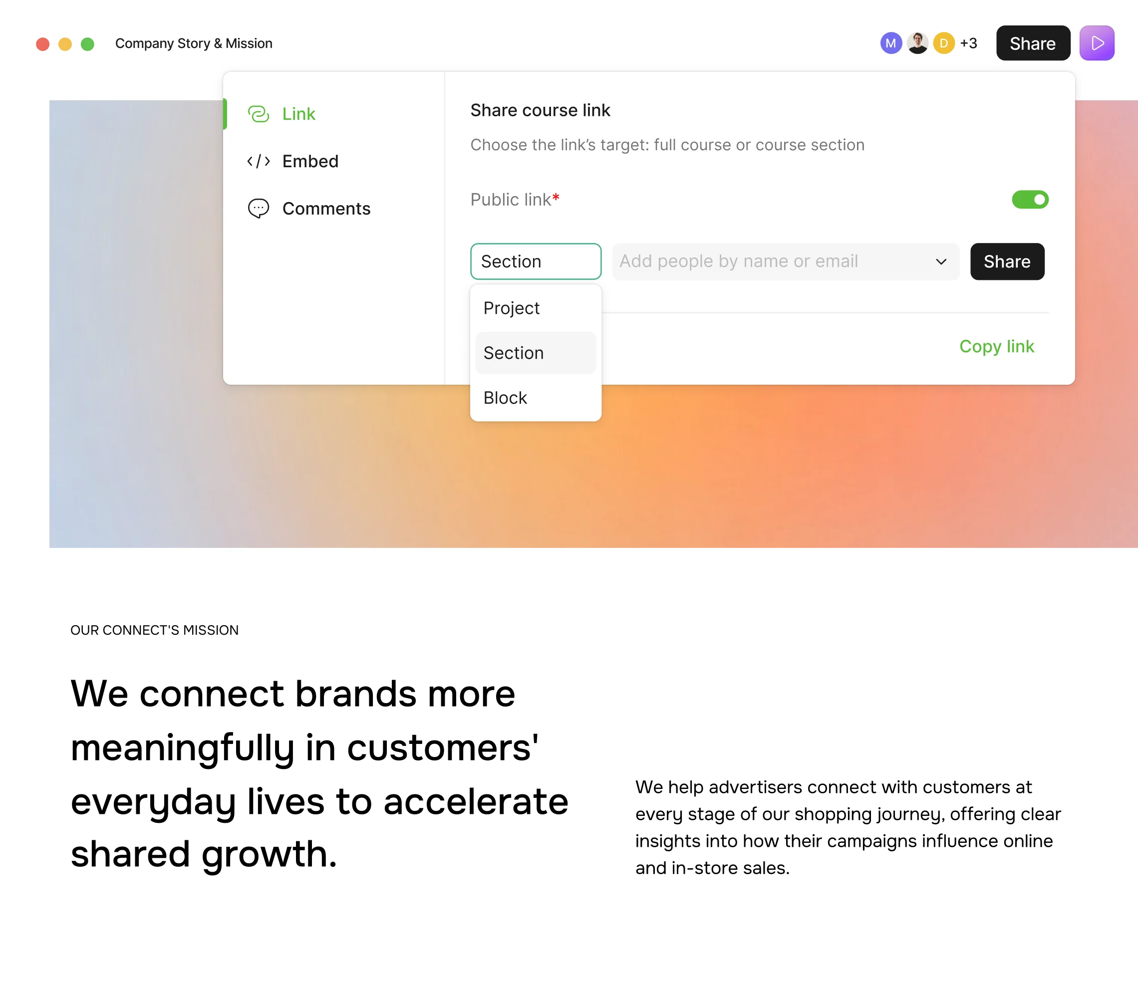Click the top bar Share button
The width and height of the screenshot is (1138, 988).
(x=1033, y=43)
